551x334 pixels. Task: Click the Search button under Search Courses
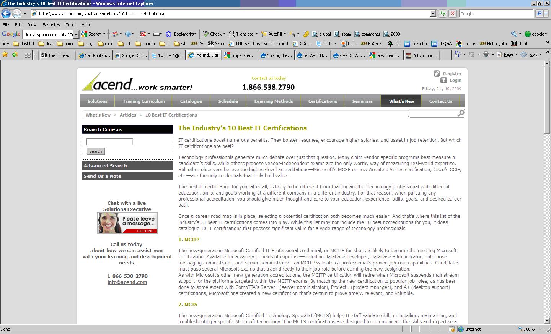(96, 151)
